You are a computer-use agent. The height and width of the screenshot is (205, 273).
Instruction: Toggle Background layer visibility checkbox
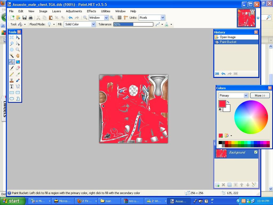[x=256, y=152]
